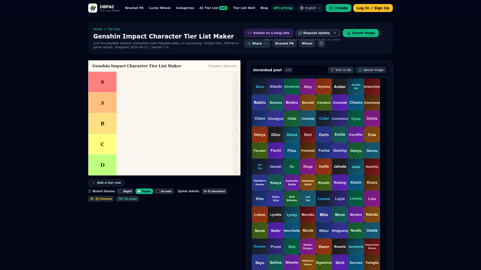481x270 pixels.
Task: Follow the Tier lists breadcrumb link
Action: coord(114,29)
